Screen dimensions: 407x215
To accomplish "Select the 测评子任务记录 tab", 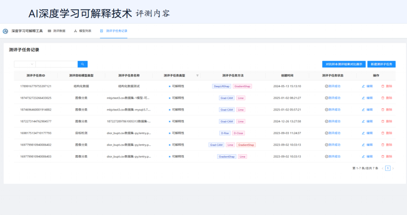I will [114, 31].
